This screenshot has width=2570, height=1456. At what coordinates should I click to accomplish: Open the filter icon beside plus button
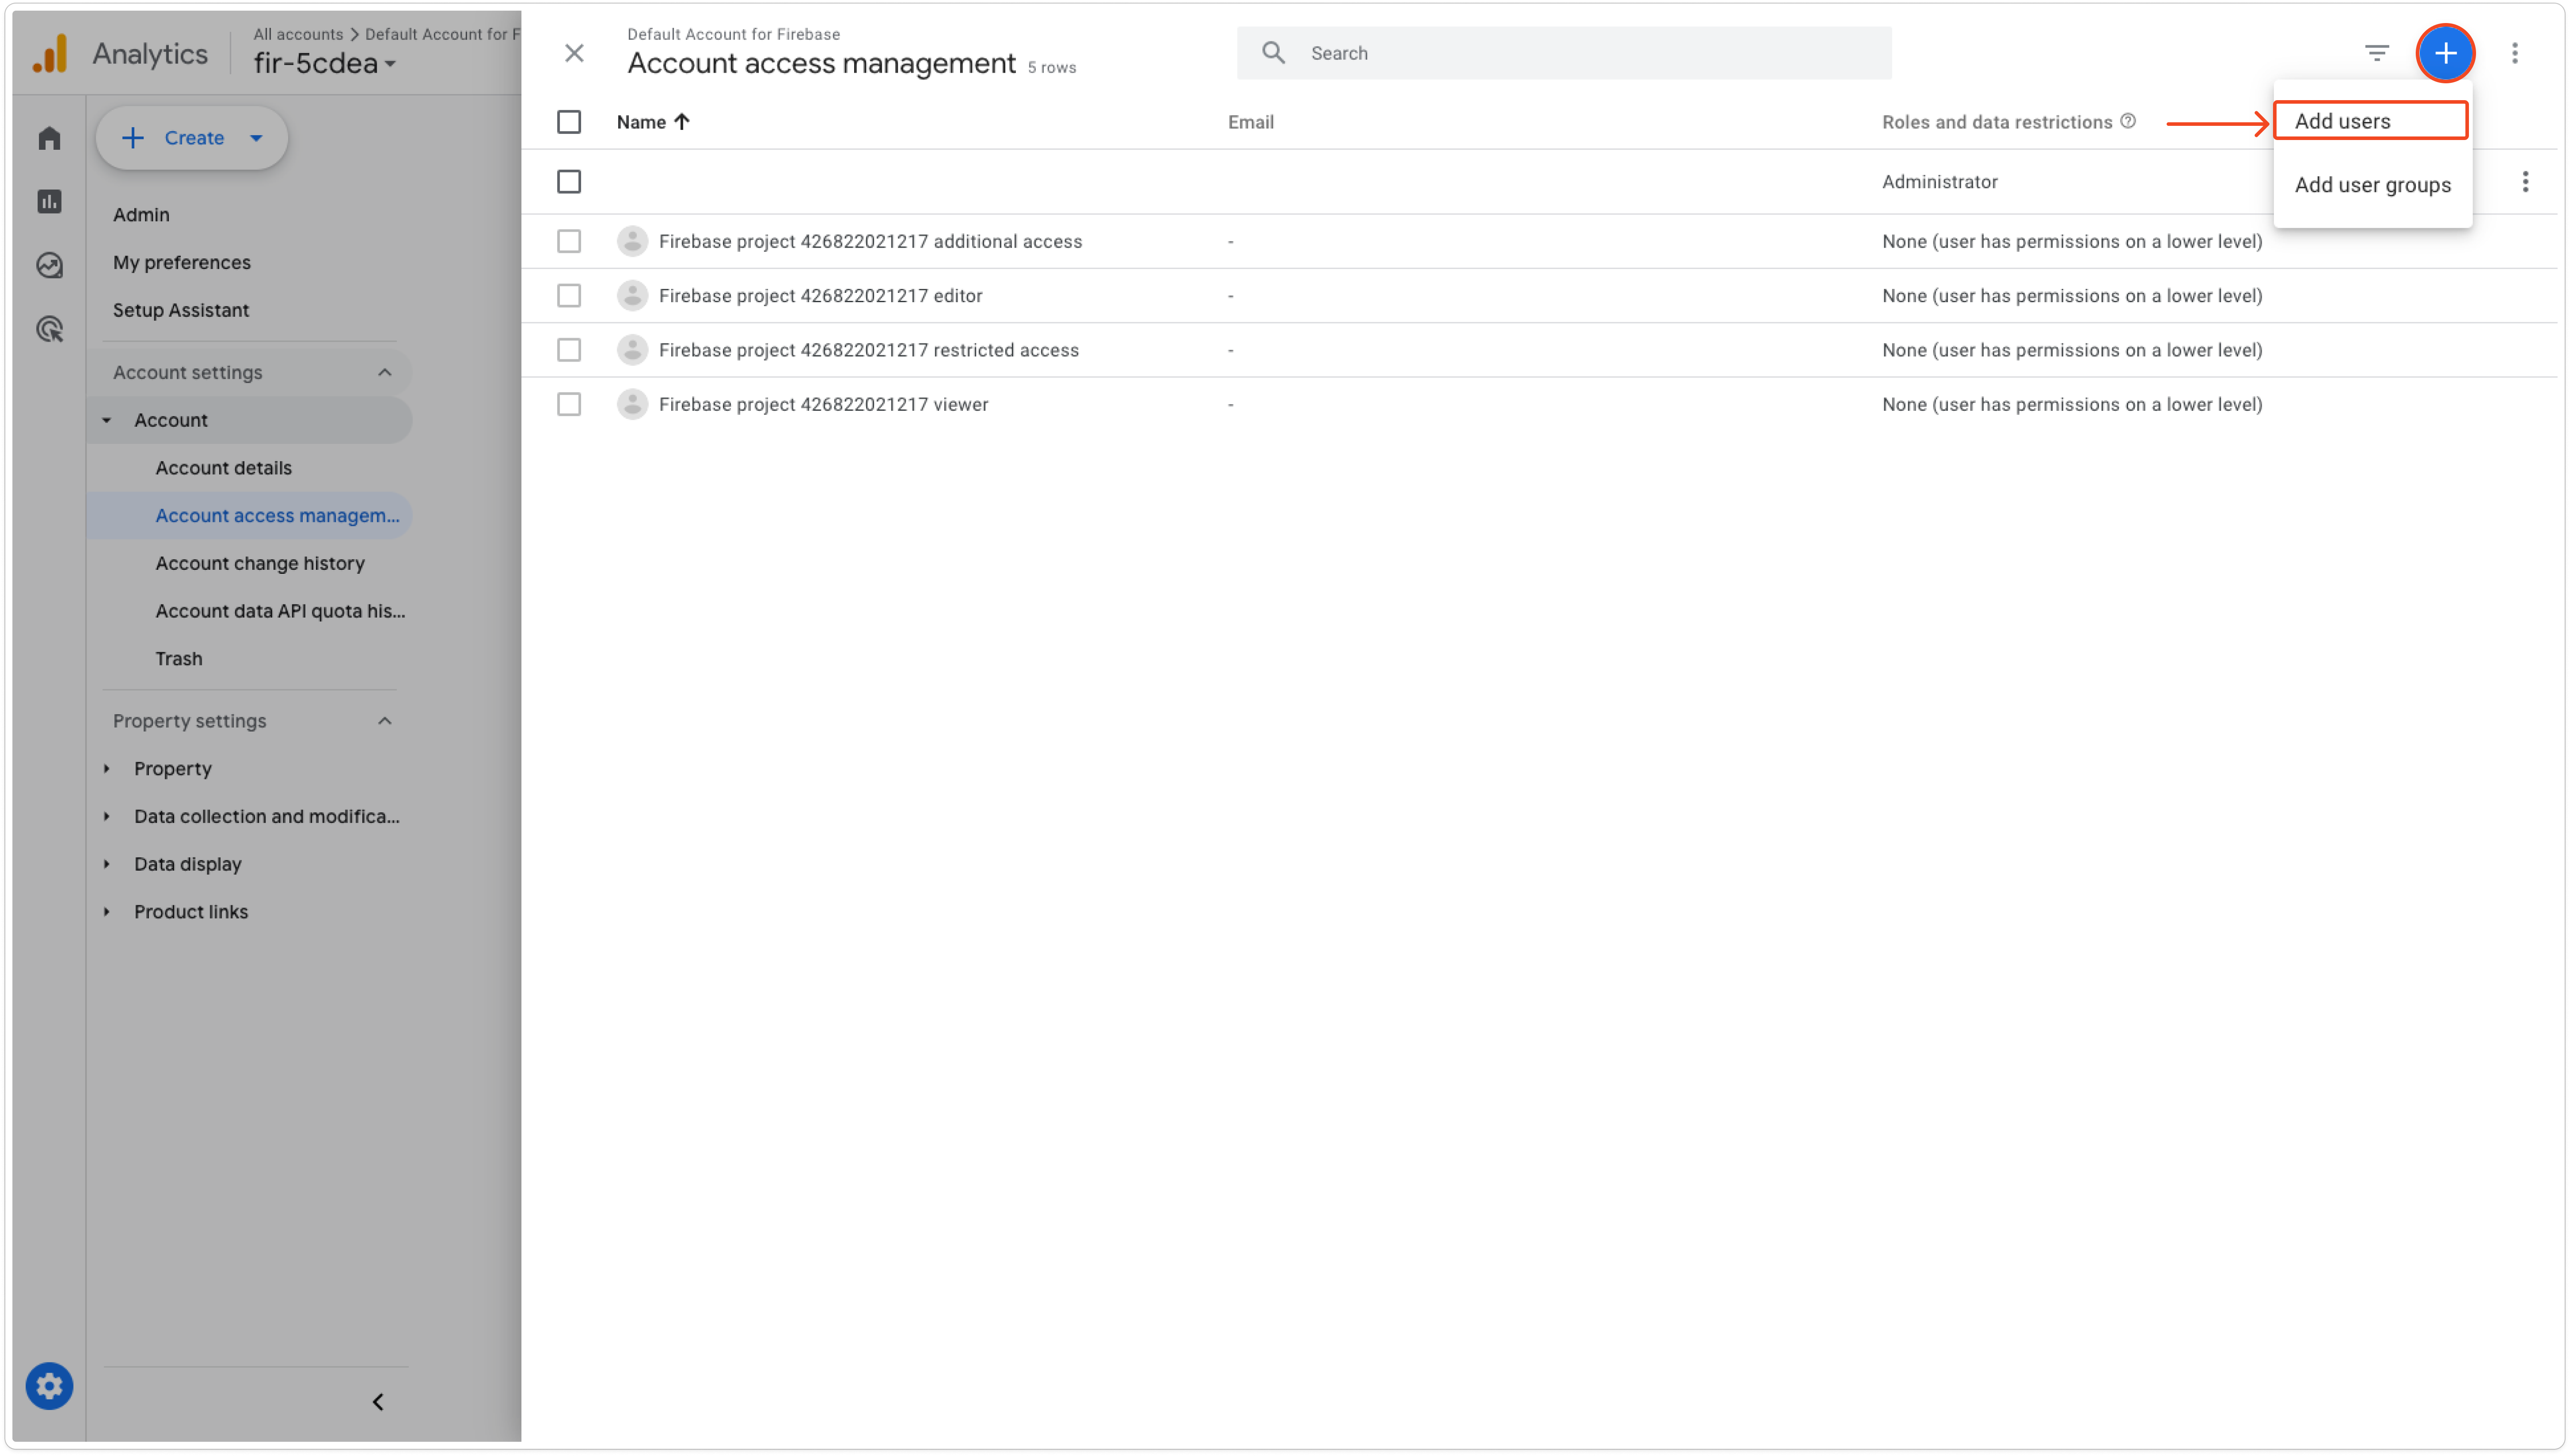(x=2376, y=53)
